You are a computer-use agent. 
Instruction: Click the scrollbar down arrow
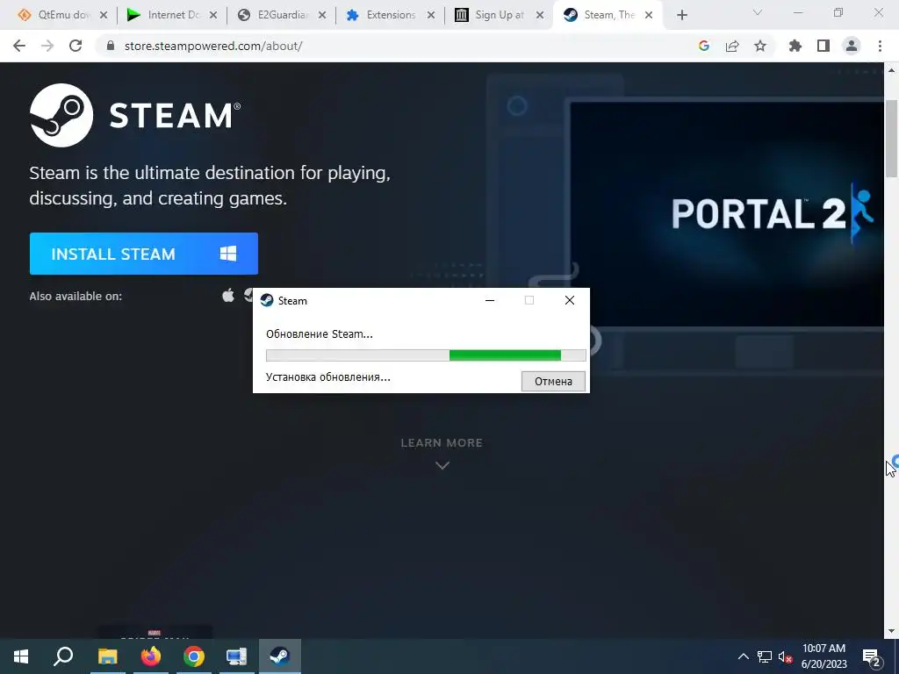click(891, 631)
